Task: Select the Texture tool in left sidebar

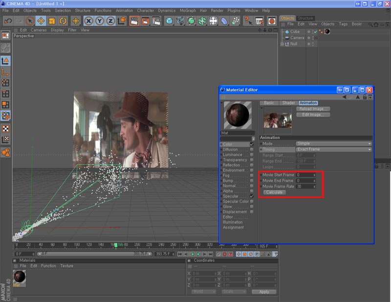Action: tap(5, 129)
